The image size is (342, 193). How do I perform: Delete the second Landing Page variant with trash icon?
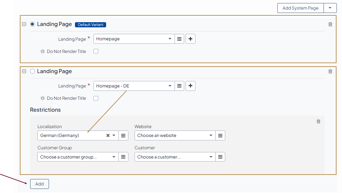point(330,71)
